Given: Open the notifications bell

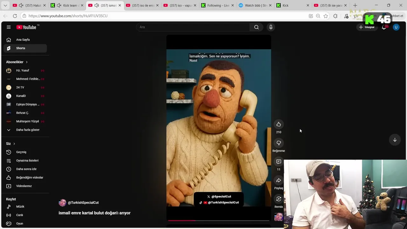Looking at the screenshot, I should click(384, 27).
